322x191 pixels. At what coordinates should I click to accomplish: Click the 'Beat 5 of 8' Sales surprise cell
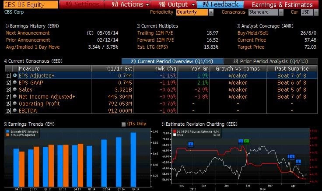point(292,90)
